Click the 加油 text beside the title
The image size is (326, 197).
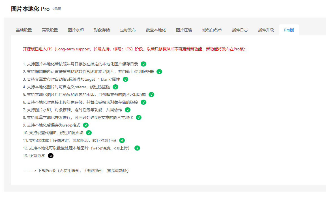57,9
